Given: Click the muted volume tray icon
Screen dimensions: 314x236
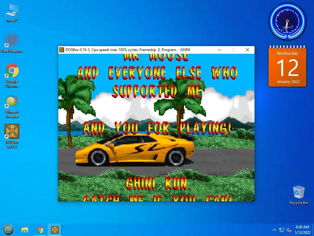Looking at the screenshot, I should point(289,230).
